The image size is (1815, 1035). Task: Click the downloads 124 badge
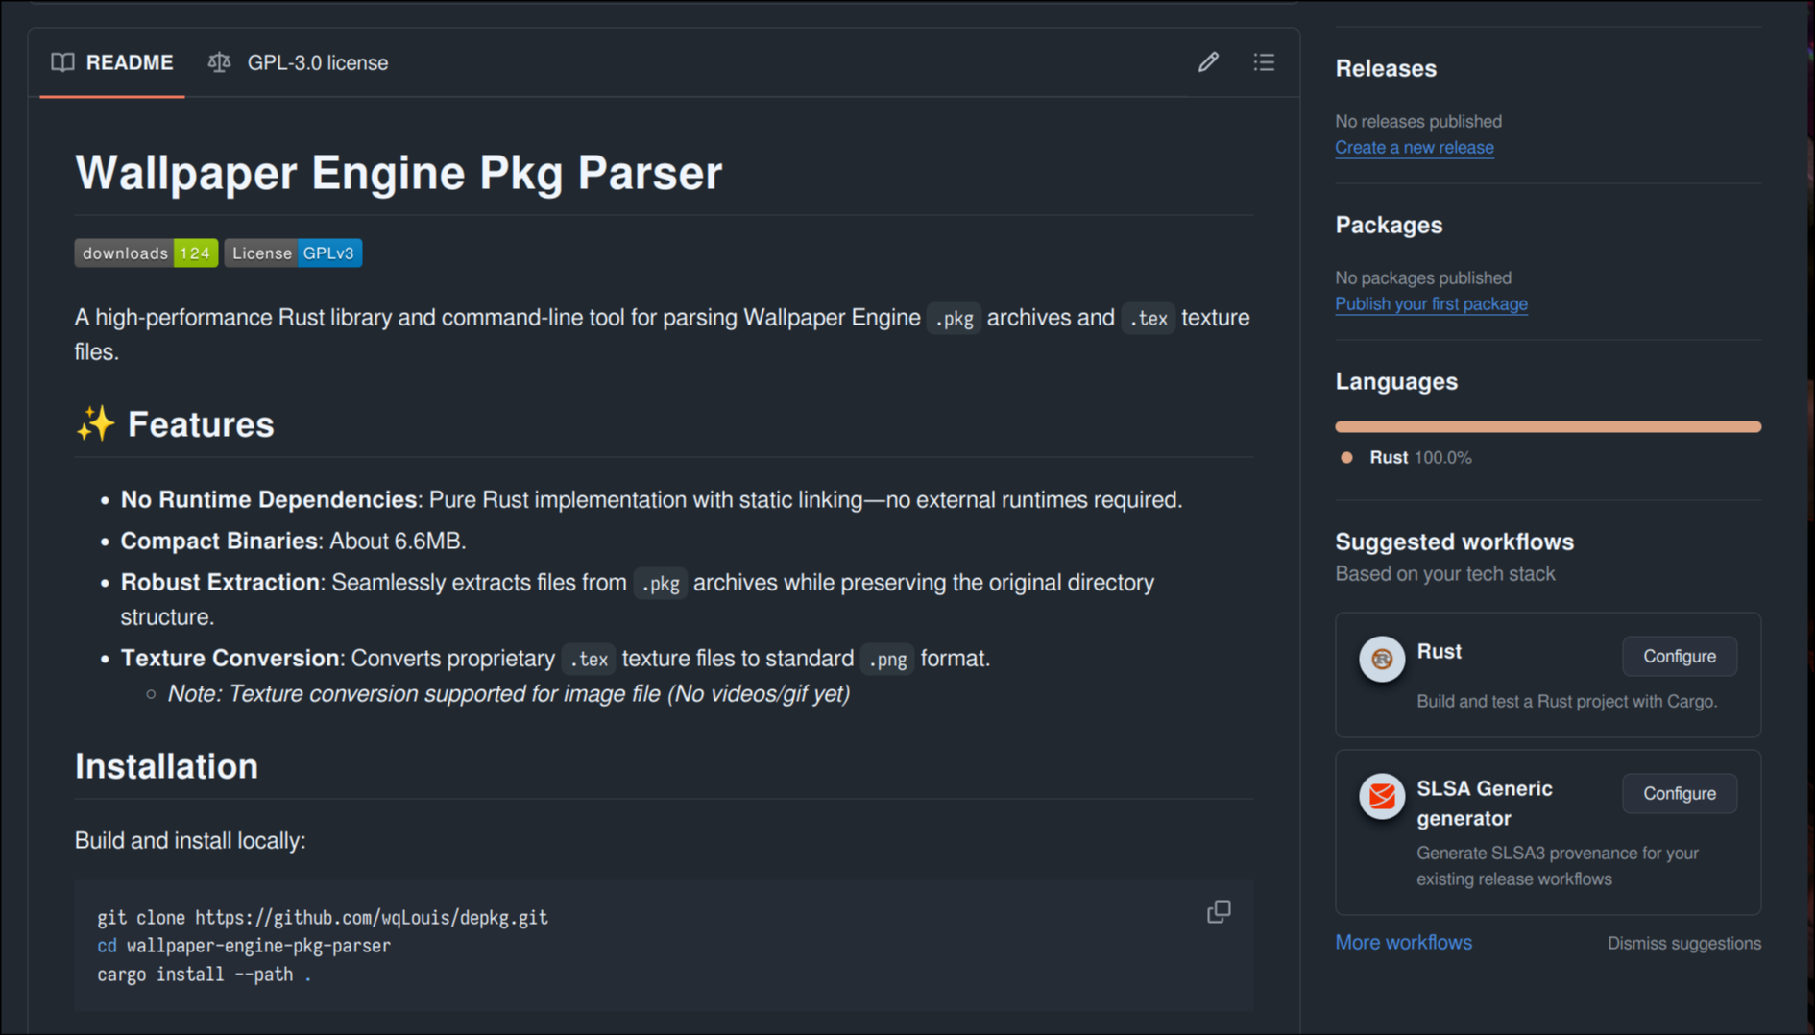(146, 253)
